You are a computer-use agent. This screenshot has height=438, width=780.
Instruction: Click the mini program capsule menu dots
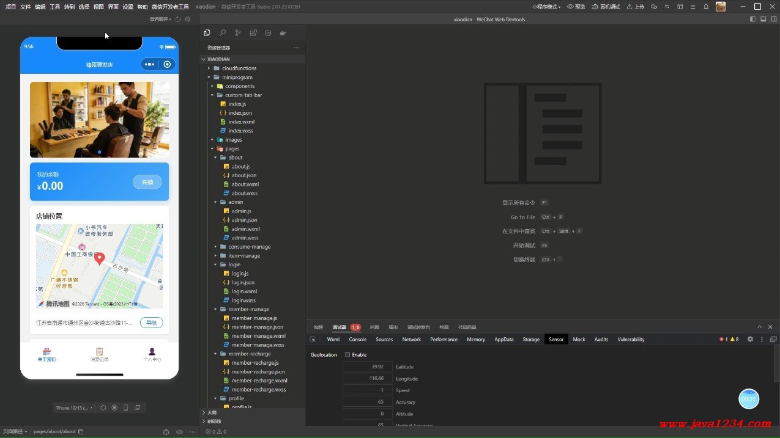tap(150, 64)
